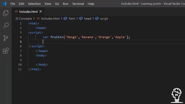
Task: Click the opening <html> tag on line 1
Action: (x=34, y=23)
